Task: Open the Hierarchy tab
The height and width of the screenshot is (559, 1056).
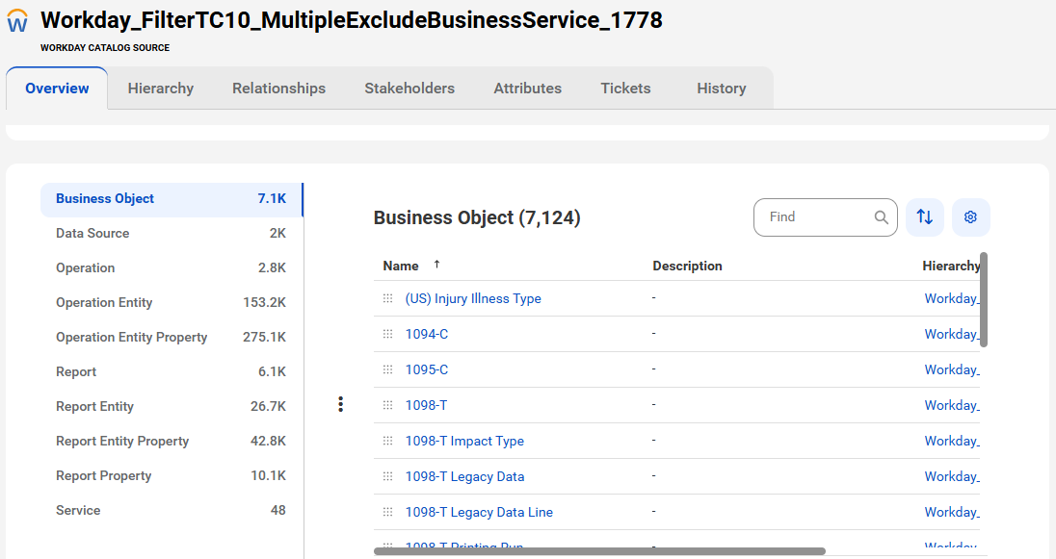Action: pos(160,89)
